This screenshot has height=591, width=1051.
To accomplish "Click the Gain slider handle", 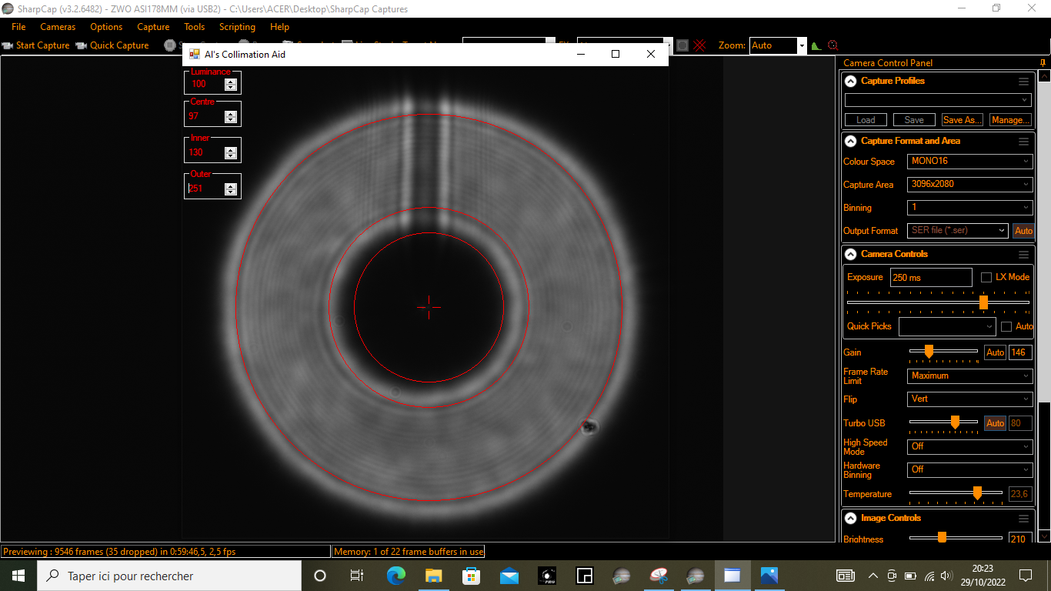I will point(929,352).
